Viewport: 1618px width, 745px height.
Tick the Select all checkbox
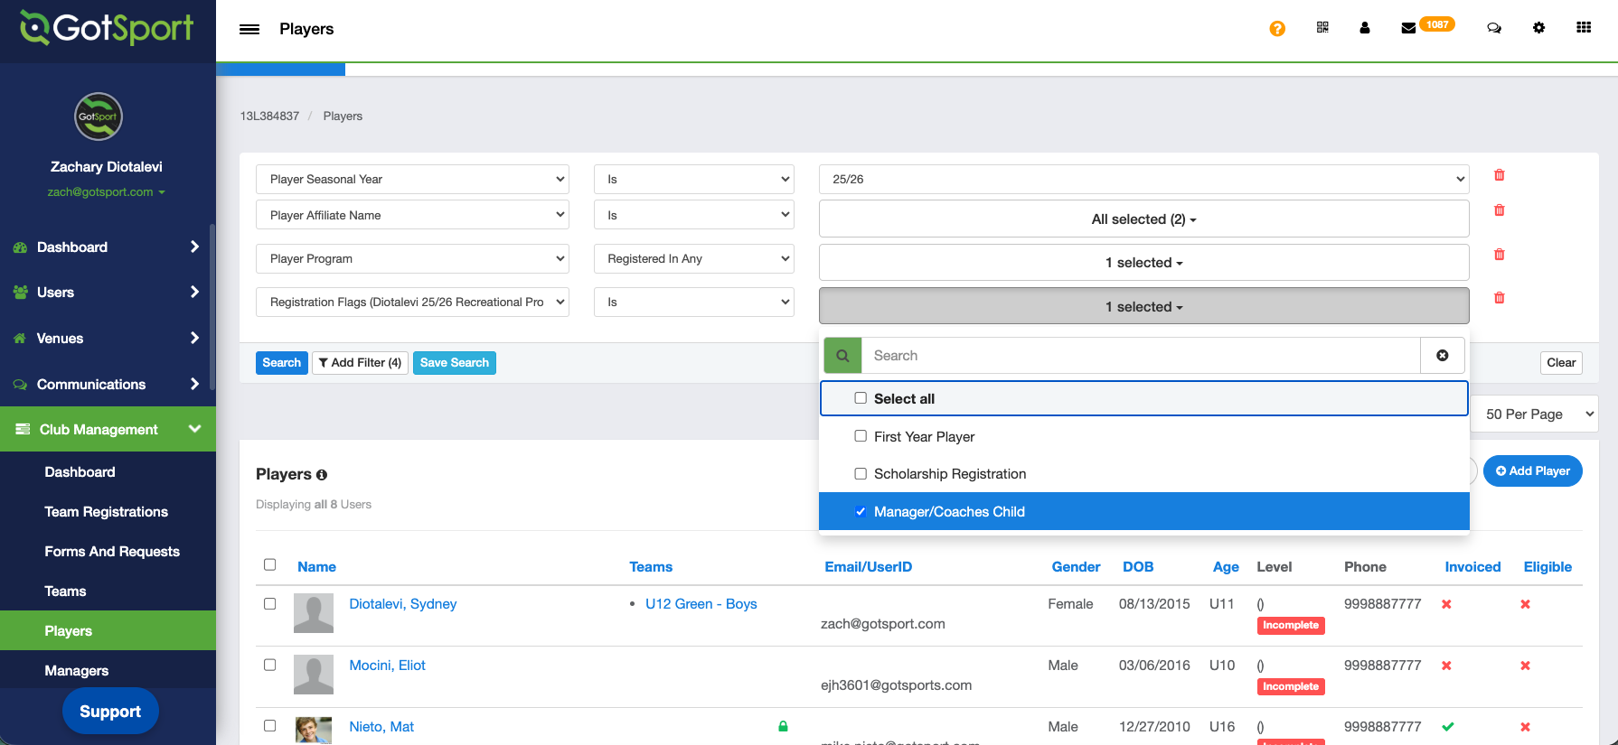(861, 398)
